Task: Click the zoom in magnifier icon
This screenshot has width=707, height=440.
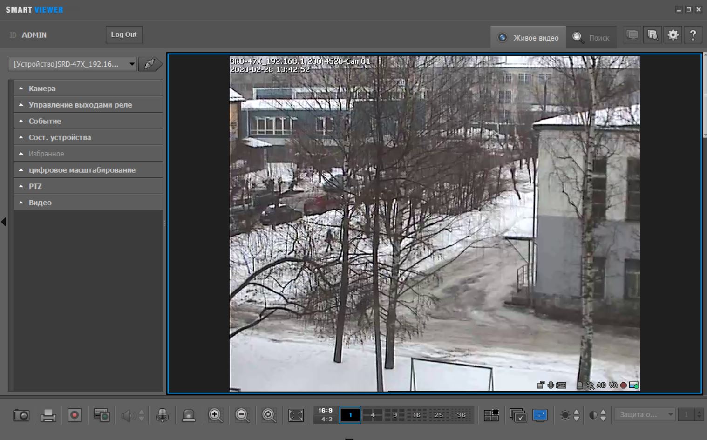Action: pyautogui.click(x=215, y=415)
